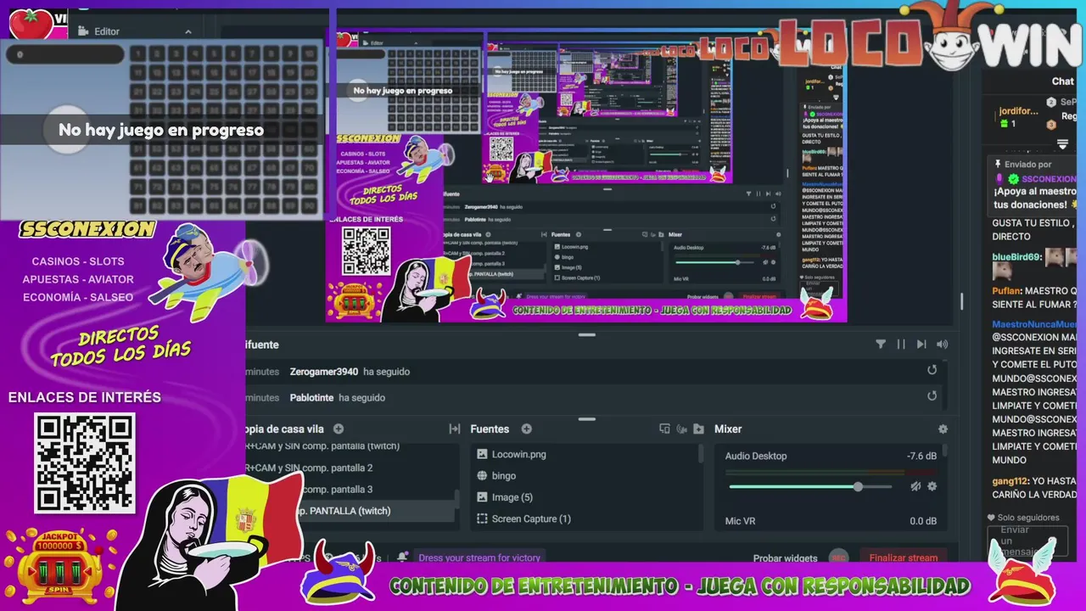Image resolution: width=1086 pixels, height=611 pixels.
Task: Switch to the Chat tab
Action: [1063, 81]
